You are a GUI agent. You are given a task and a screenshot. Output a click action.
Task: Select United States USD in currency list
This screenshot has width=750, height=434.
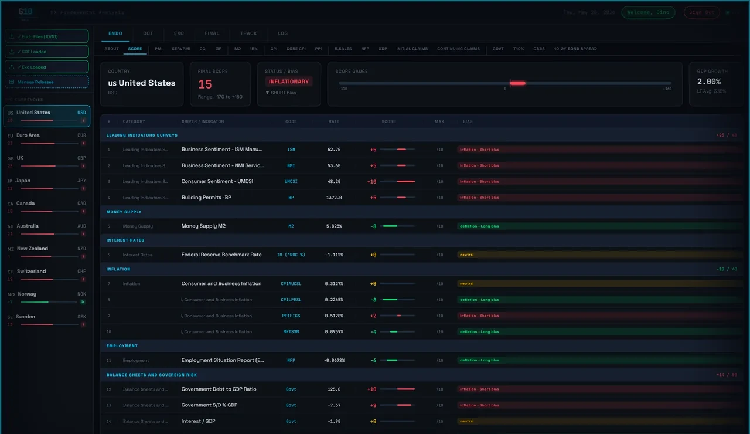[x=47, y=116]
